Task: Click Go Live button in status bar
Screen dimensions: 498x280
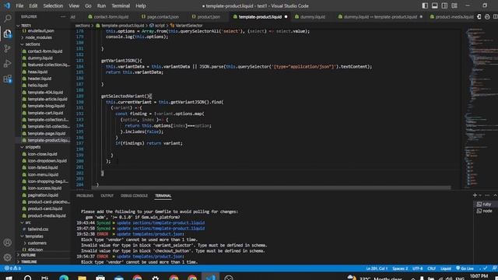Action: tap(465, 268)
